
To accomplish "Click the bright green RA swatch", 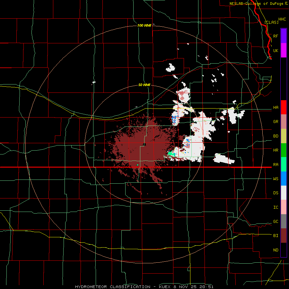I will coord(284,164).
